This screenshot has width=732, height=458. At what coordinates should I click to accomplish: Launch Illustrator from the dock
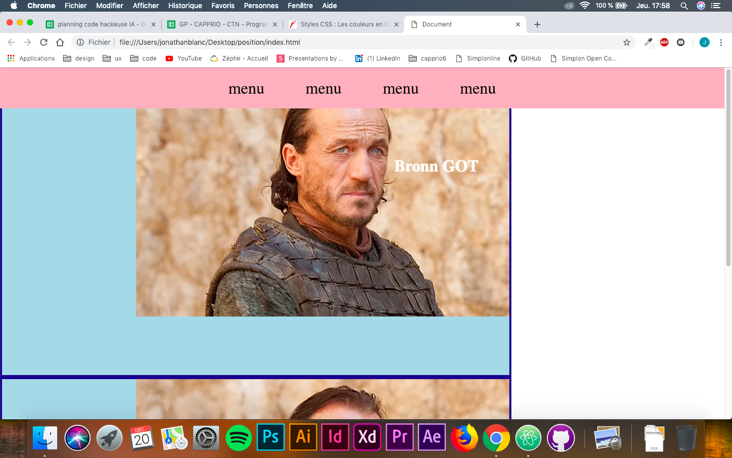click(303, 437)
